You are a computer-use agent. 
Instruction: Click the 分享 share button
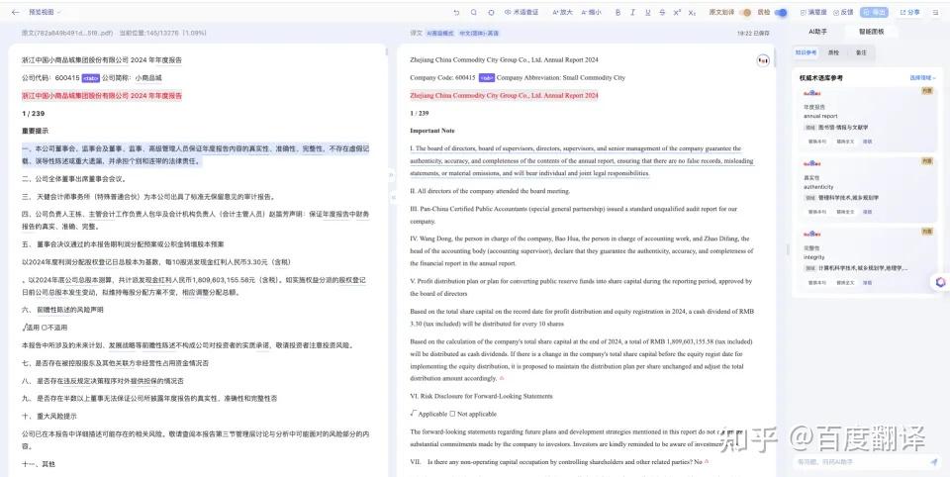click(x=910, y=12)
